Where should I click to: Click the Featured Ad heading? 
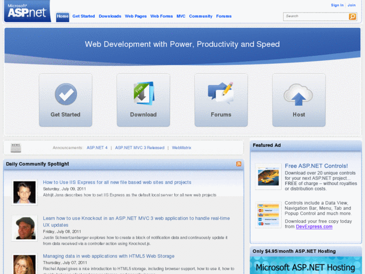click(267, 145)
